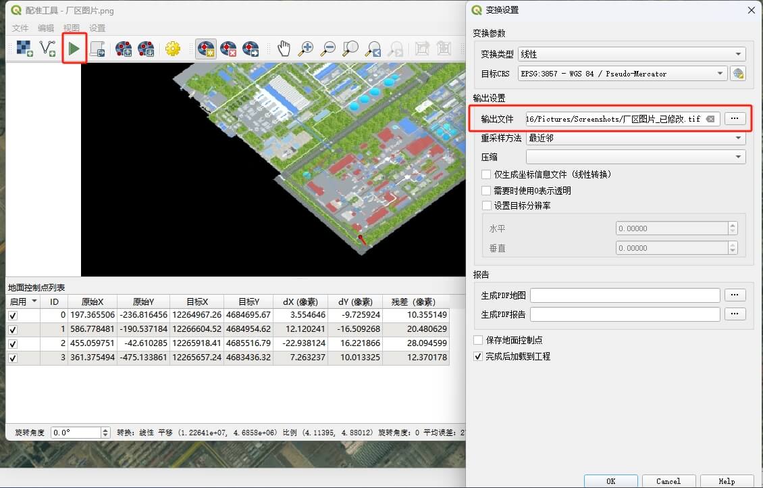Open raster with the checkerboard toolbar icon
The height and width of the screenshot is (488, 763).
[24, 48]
